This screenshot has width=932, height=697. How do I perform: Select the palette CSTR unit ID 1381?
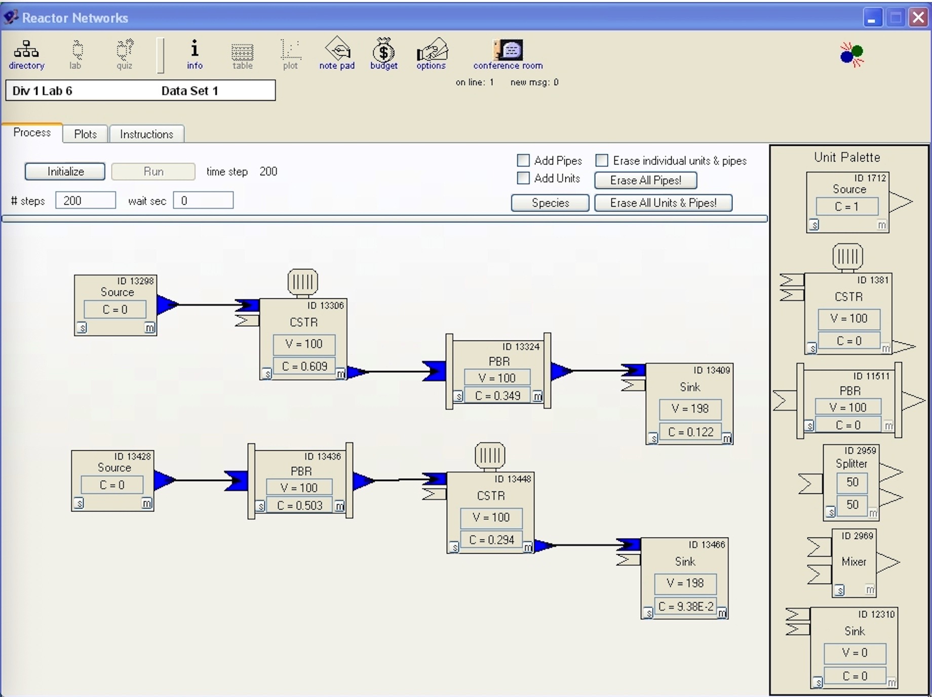pos(848,314)
